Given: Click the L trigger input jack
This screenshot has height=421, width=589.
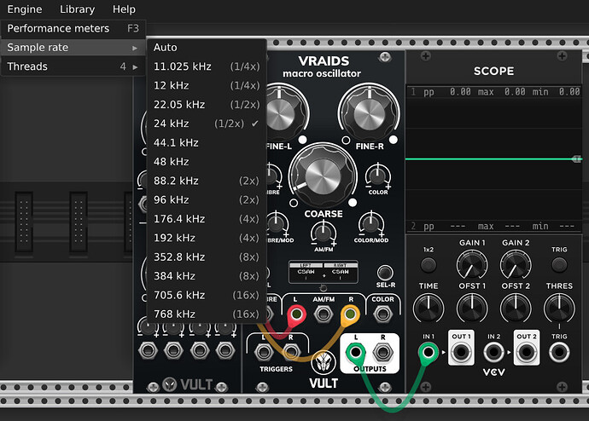Looking at the screenshot, I should (x=264, y=352).
